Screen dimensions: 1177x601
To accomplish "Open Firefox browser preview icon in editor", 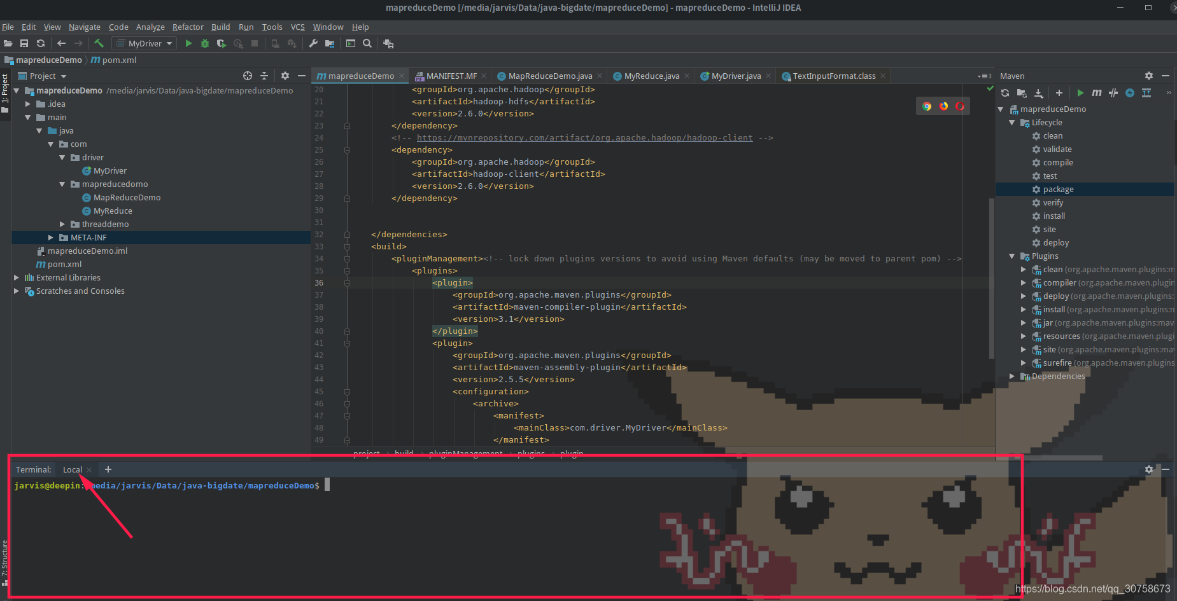I will coord(943,106).
